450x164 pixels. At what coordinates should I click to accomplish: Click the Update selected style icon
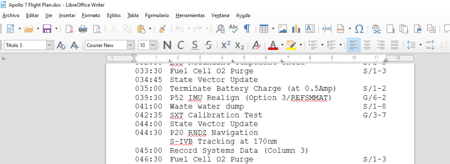pos(61,45)
